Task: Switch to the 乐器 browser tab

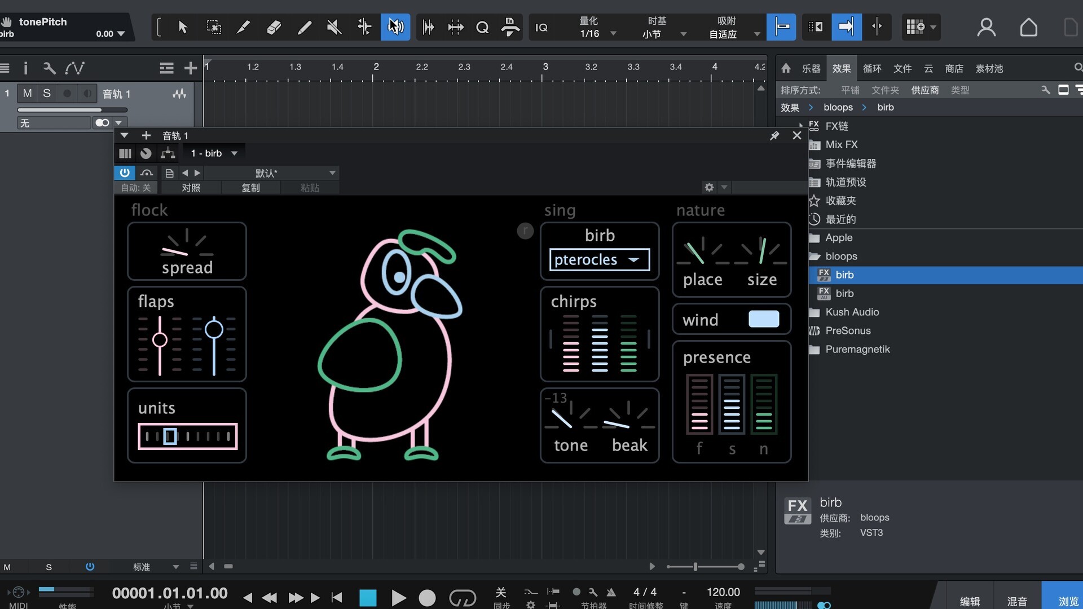Action: click(811, 68)
